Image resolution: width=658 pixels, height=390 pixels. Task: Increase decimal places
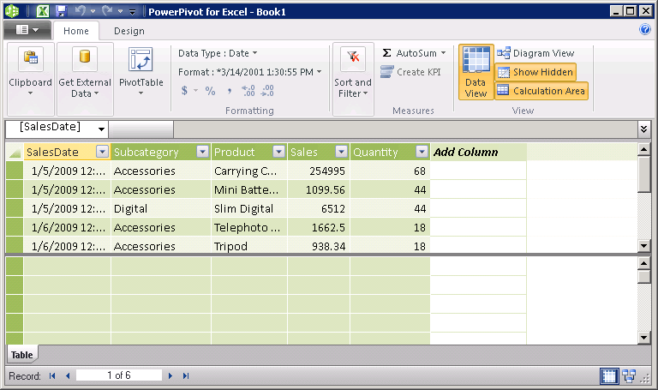(248, 91)
